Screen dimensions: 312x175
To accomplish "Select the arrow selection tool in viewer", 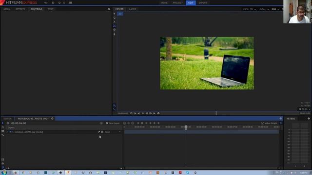I will click(x=114, y=14).
